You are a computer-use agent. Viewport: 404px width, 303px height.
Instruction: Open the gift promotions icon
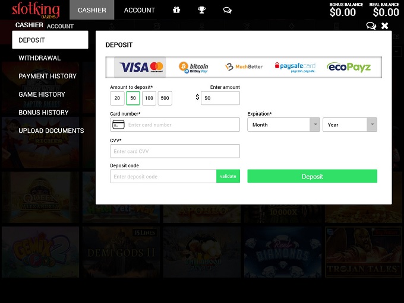[x=176, y=10]
